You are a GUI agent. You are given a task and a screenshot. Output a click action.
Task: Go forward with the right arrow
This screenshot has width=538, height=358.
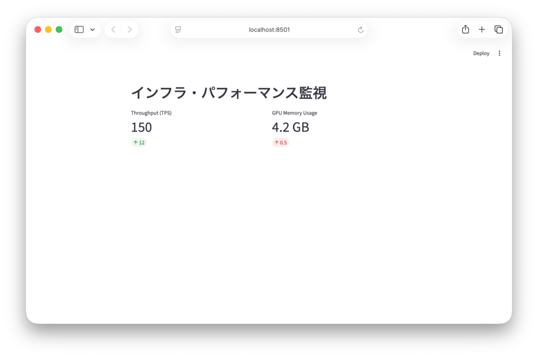coord(130,29)
